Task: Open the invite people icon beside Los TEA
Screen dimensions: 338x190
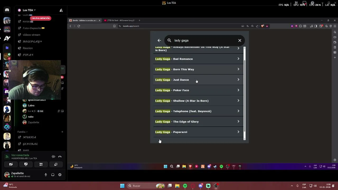Action: [x=61, y=10]
